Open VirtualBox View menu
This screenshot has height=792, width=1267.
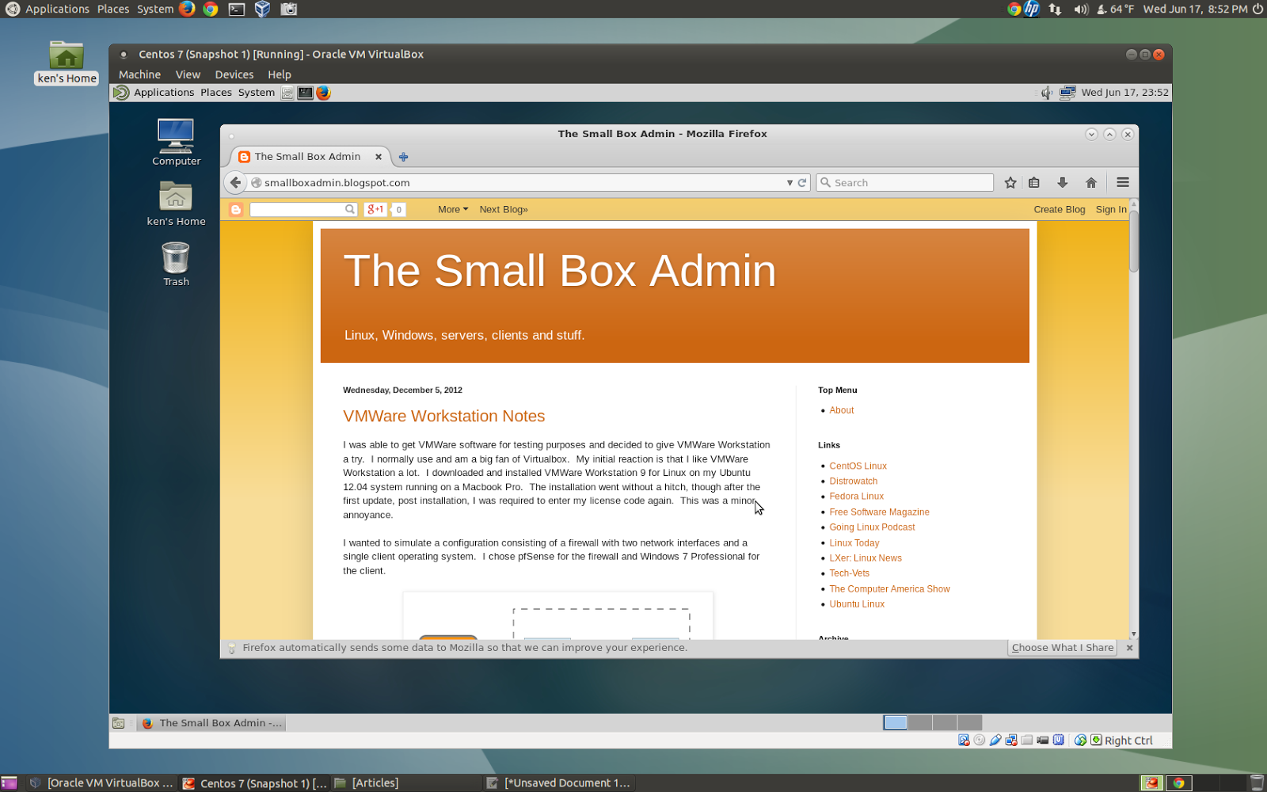click(x=188, y=74)
